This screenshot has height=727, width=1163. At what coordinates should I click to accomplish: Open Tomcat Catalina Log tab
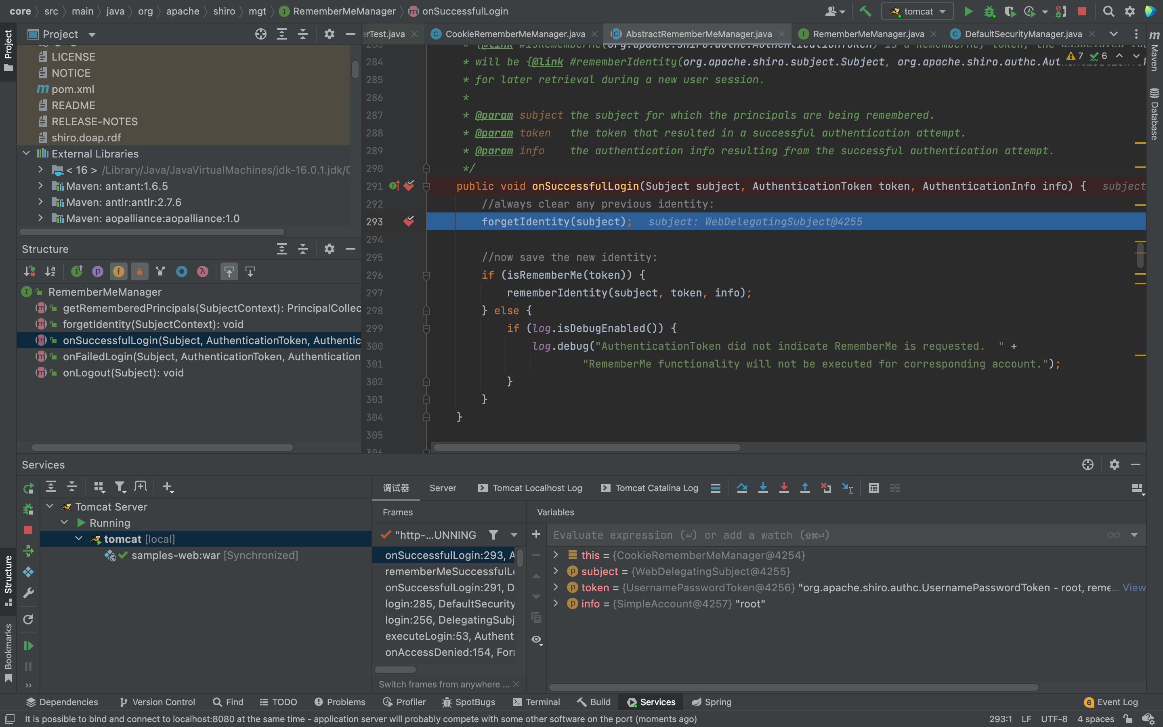(x=650, y=488)
